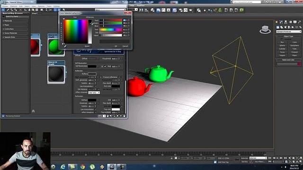Click OK in the Color Selector
The height and width of the screenshot is (170, 303).
click(116, 46)
